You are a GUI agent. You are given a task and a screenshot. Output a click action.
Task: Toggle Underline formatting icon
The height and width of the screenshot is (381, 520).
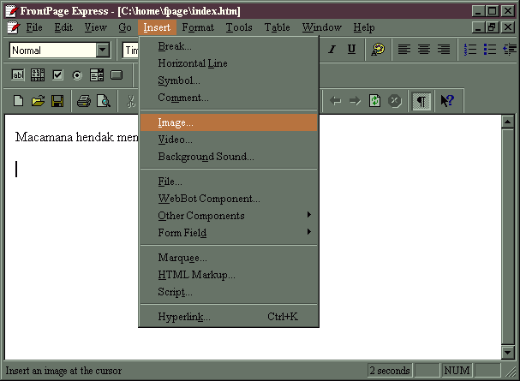tap(351, 50)
